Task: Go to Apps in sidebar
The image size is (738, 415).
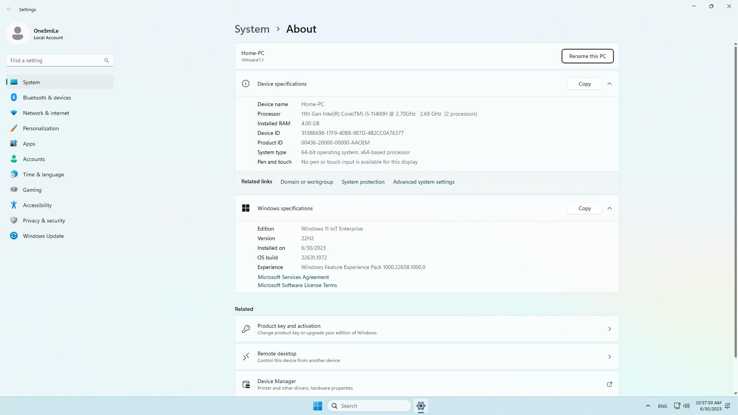Action: [x=29, y=144]
